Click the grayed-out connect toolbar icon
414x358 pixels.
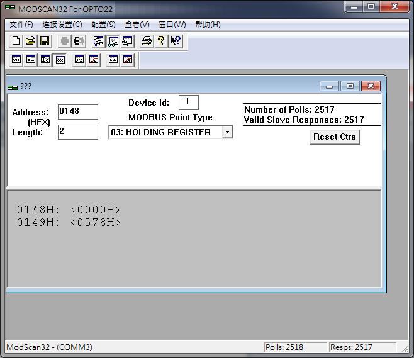click(64, 41)
